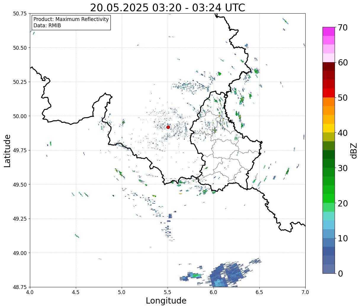The width and height of the screenshot is (361, 308).
Task: Click the latitude tick label 49.25
Action: pos(20,219)
